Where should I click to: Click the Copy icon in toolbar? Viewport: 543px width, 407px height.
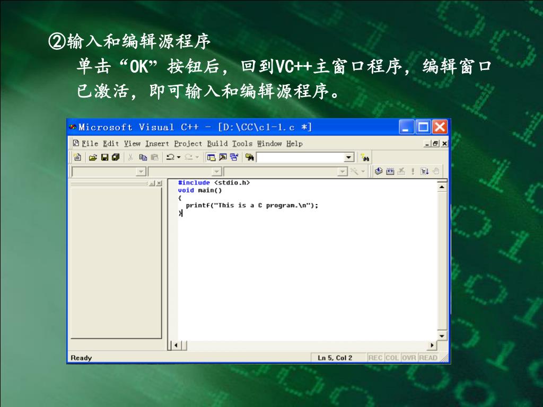pos(143,157)
